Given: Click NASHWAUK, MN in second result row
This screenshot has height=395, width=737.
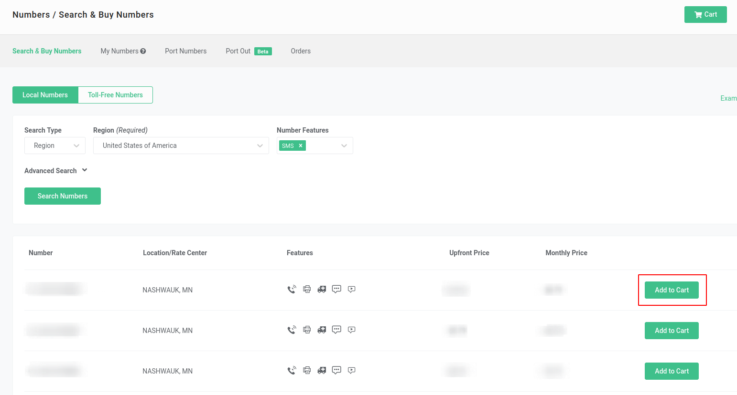Looking at the screenshot, I should pos(168,331).
